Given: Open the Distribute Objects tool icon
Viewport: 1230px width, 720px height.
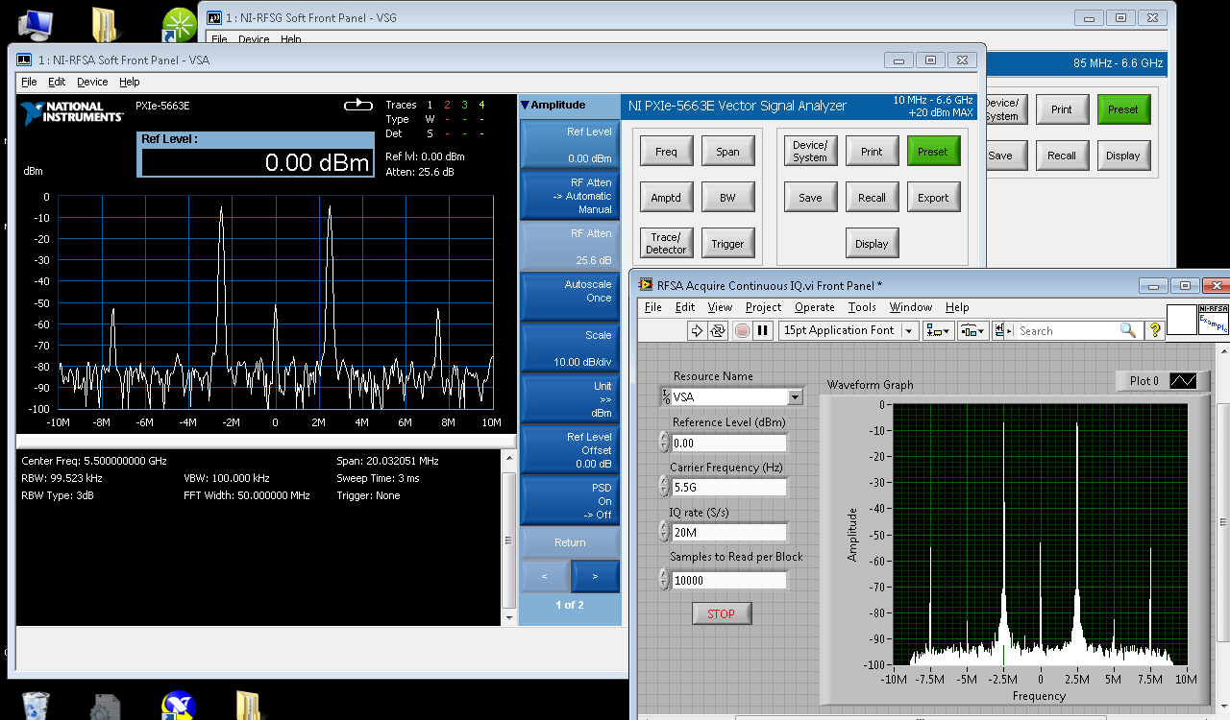Looking at the screenshot, I should (x=972, y=330).
